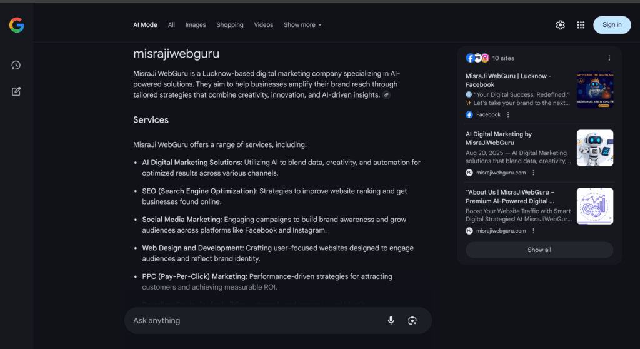Start a new search with compose icon
Screen dimensions: 640x349
coord(16,91)
